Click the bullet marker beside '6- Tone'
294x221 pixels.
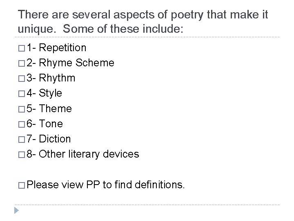[21, 124]
